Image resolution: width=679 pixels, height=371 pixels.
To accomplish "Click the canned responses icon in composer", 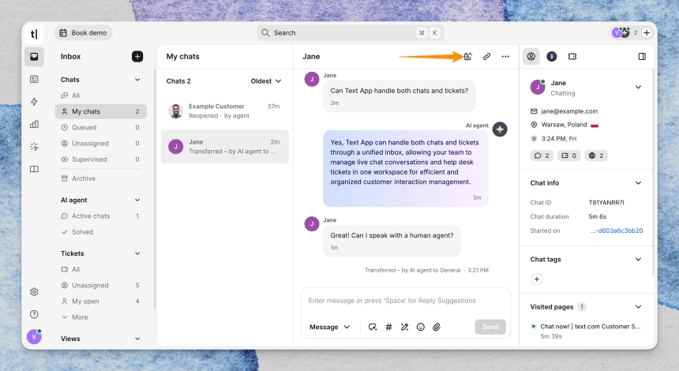I will tap(373, 327).
